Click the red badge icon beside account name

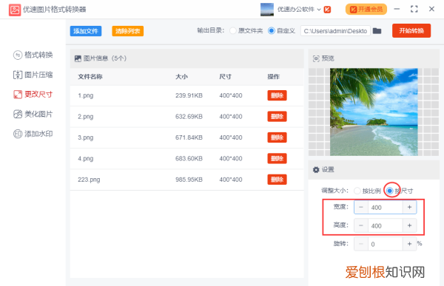coord(327,10)
